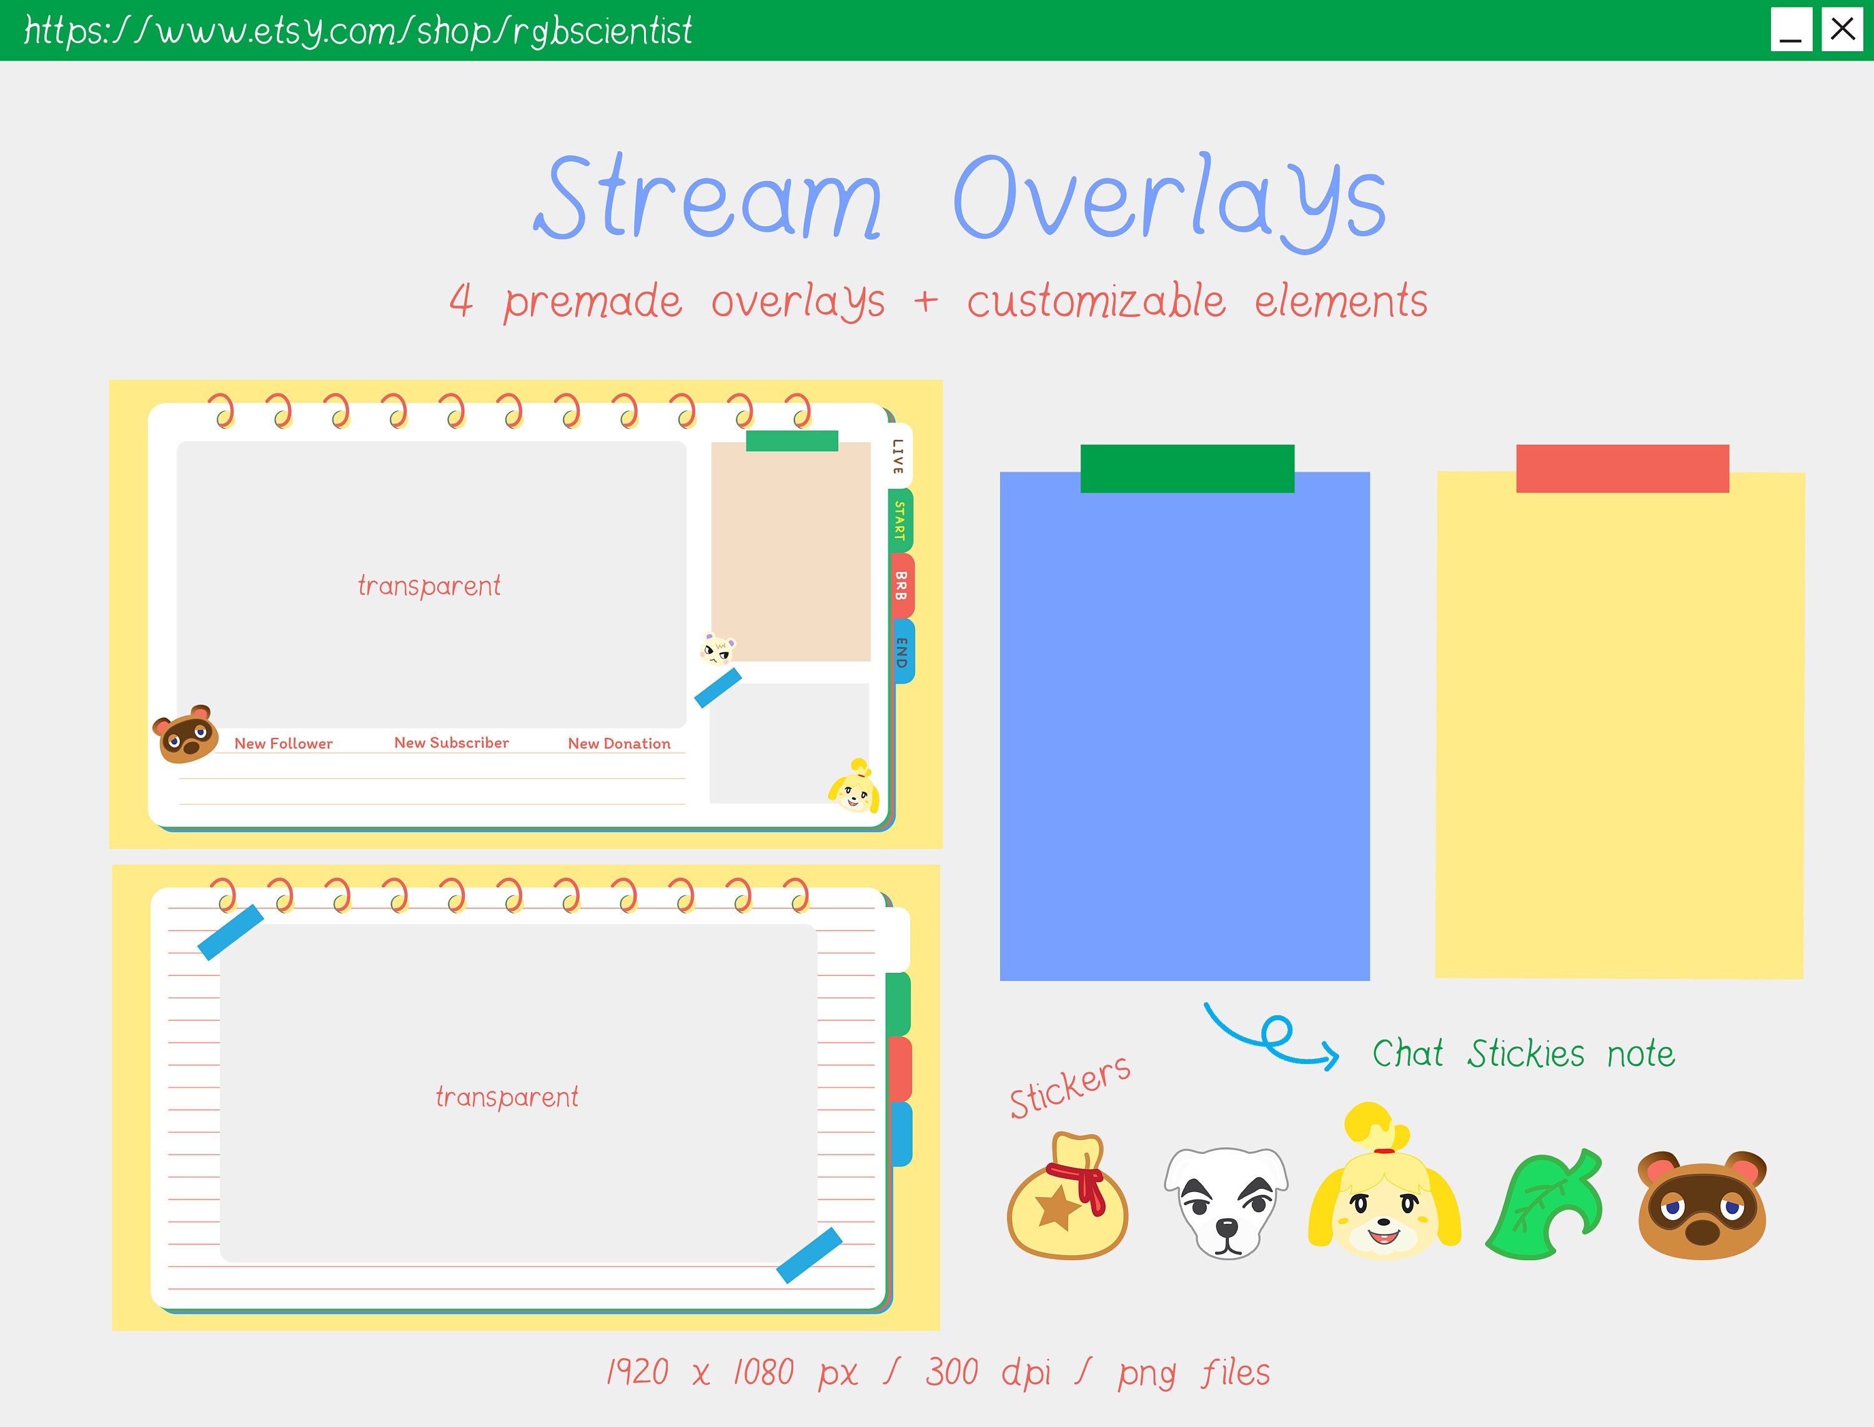Click the 'Chat Stickies note' label

[x=1524, y=1054]
